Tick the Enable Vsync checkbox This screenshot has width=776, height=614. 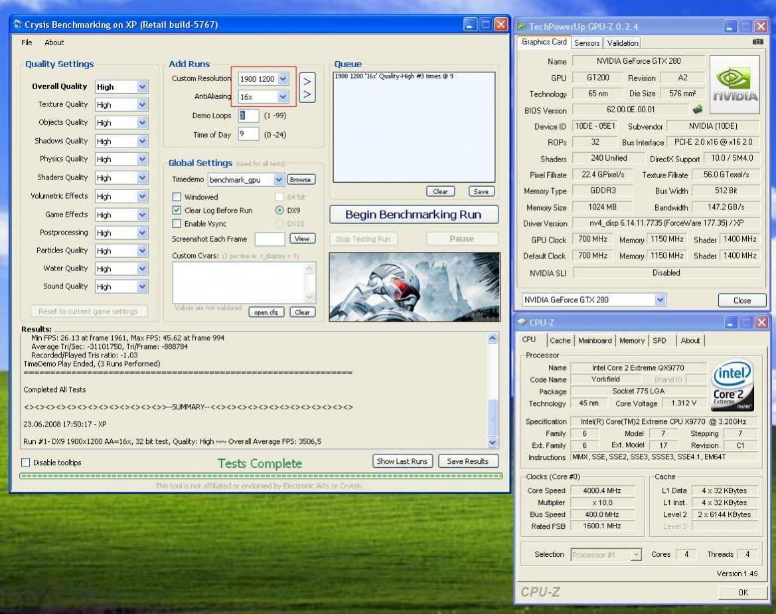(177, 223)
